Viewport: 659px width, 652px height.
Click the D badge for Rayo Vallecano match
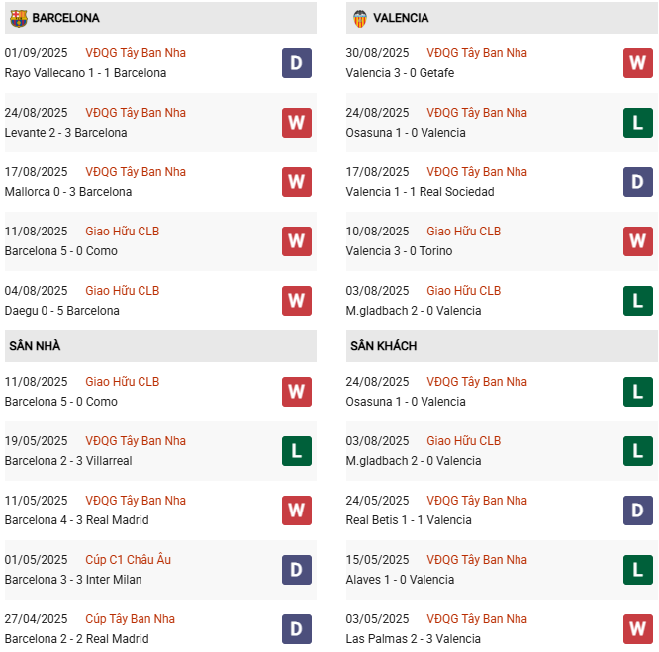point(297,63)
